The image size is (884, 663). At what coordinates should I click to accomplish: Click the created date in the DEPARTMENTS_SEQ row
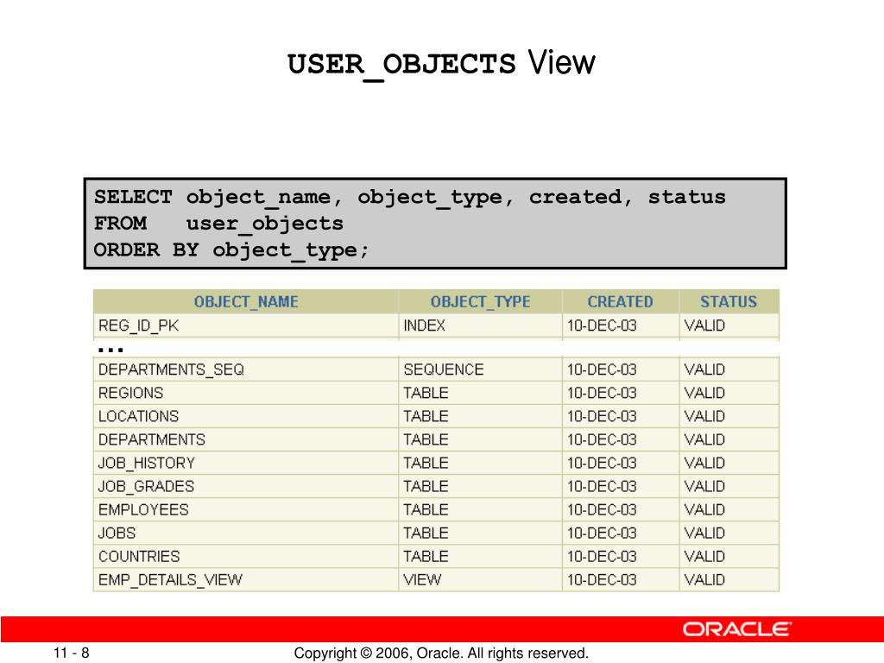[620, 369]
